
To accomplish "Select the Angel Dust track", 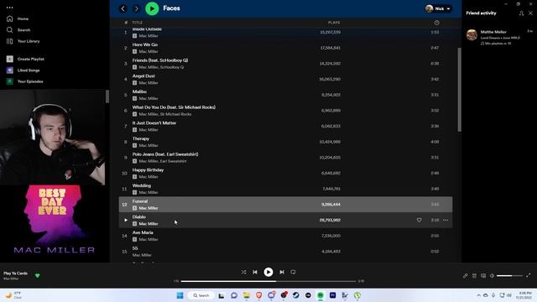I will pos(285,79).
